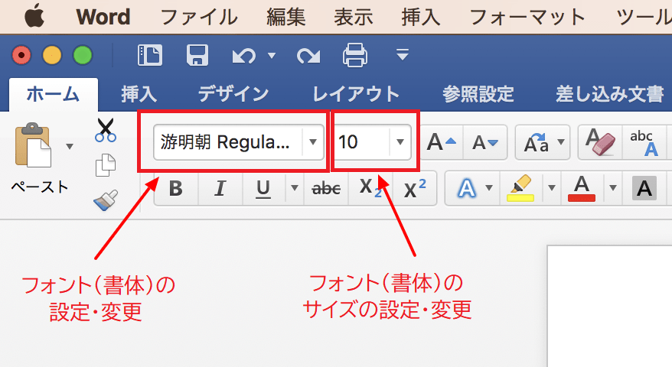Open the font size dropdown arrow
The width and height of the screenshot is (672, 367).
pos(400,142)
